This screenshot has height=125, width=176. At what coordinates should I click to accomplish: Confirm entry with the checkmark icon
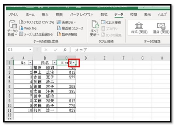55,50
